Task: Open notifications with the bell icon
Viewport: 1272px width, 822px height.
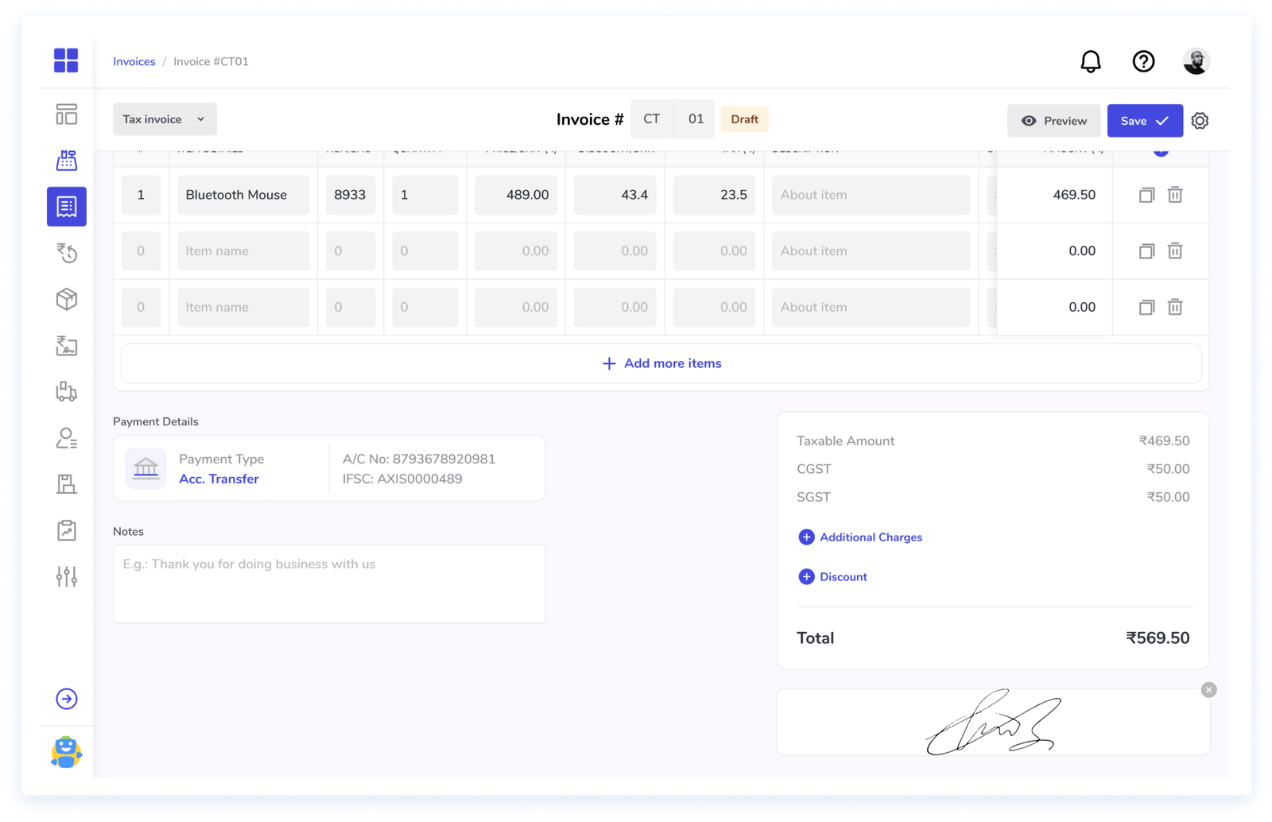Action: click(1091, 61)
